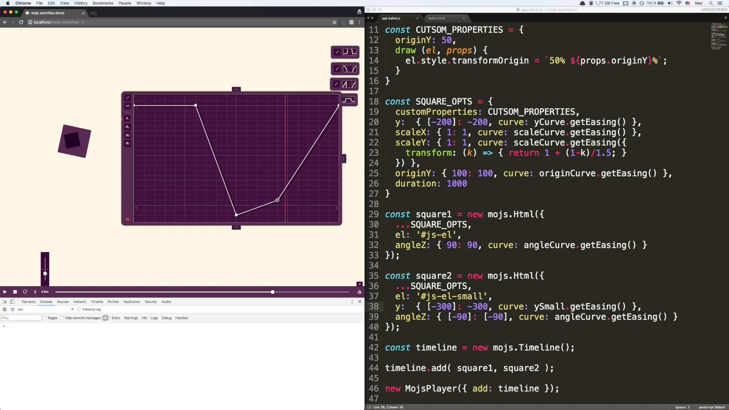Open the DevTools vertical dots options menu

352,302
